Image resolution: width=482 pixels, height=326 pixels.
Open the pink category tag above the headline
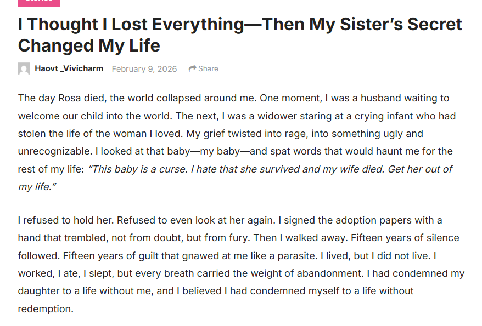38,2
